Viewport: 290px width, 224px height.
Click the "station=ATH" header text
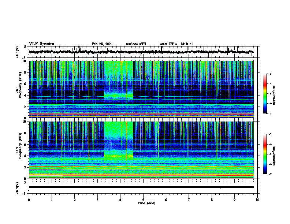136,44
